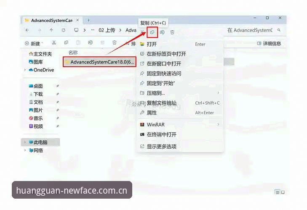Choose 固定到快速访问
Image resolution: width=307 pixels, height=210 pixels.
point(180,73)
